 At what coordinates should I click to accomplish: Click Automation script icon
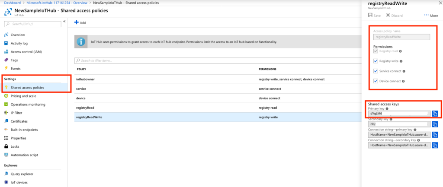coord(6,155)
